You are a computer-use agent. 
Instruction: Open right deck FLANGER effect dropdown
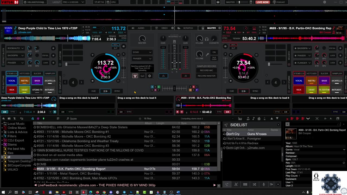click(302, 63)
